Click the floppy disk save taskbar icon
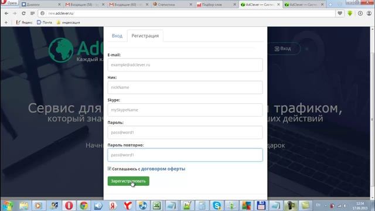The width and height of the screenshot is (375, 211). pyautogui.click(x=261, y=206)
